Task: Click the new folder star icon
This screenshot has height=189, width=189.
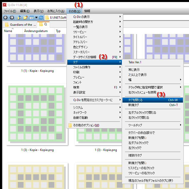Action: click(x=25, y=18)
